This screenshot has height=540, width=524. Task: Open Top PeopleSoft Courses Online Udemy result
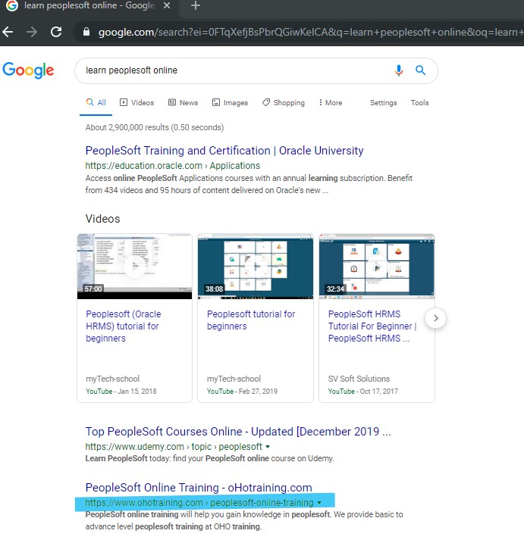[x=238, y=432]
